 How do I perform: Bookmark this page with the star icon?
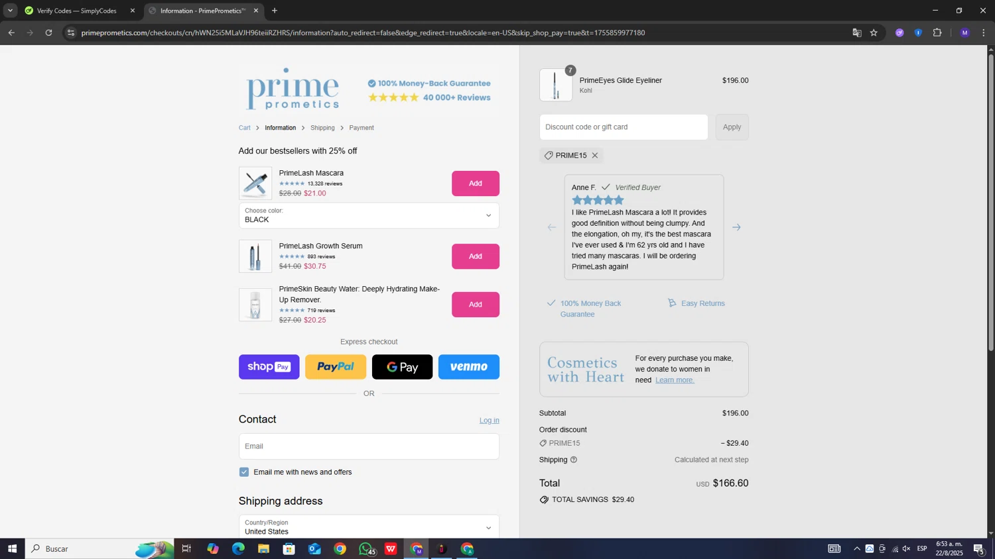pos(874,32)
